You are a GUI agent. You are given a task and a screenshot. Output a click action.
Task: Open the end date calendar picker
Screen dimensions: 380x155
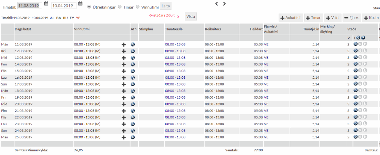point(80,4)
